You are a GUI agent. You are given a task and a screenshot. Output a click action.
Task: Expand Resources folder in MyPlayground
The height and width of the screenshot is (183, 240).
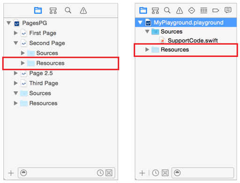pos(147,49)
